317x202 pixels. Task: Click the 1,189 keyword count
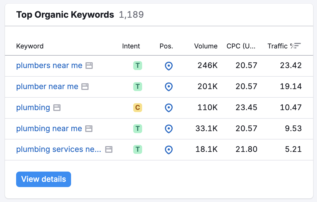[131, 15]
